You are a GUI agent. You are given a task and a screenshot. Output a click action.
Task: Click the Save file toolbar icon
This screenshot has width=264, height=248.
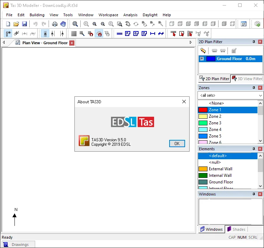point(24,24)
